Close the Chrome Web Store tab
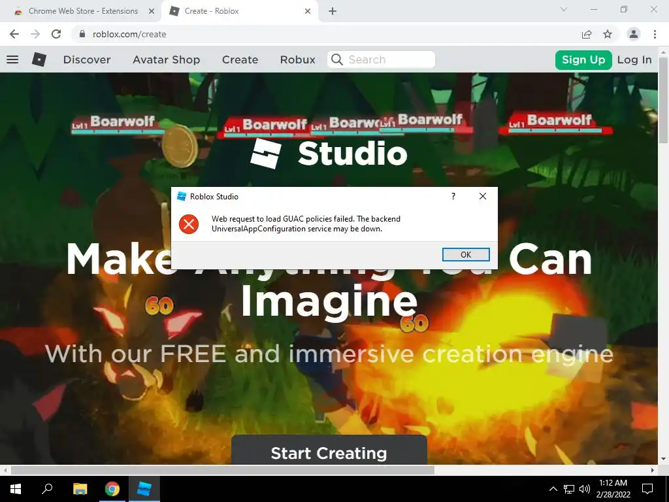Screen dimensions: 669x502 click(151, 11)
